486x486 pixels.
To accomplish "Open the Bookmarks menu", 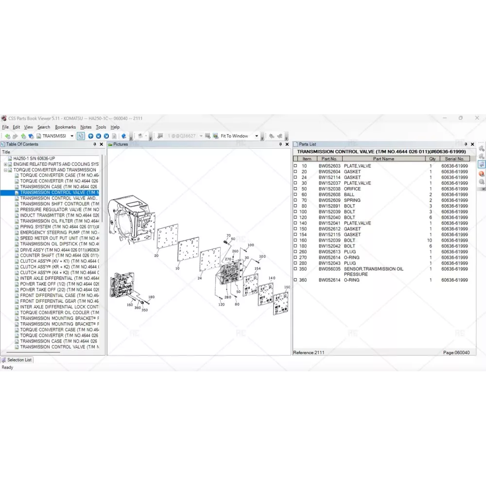I will [65, 127].
